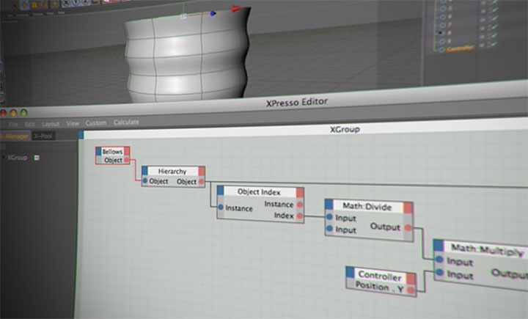
Task: Select the Object Index node title
Action: point(259,192)
